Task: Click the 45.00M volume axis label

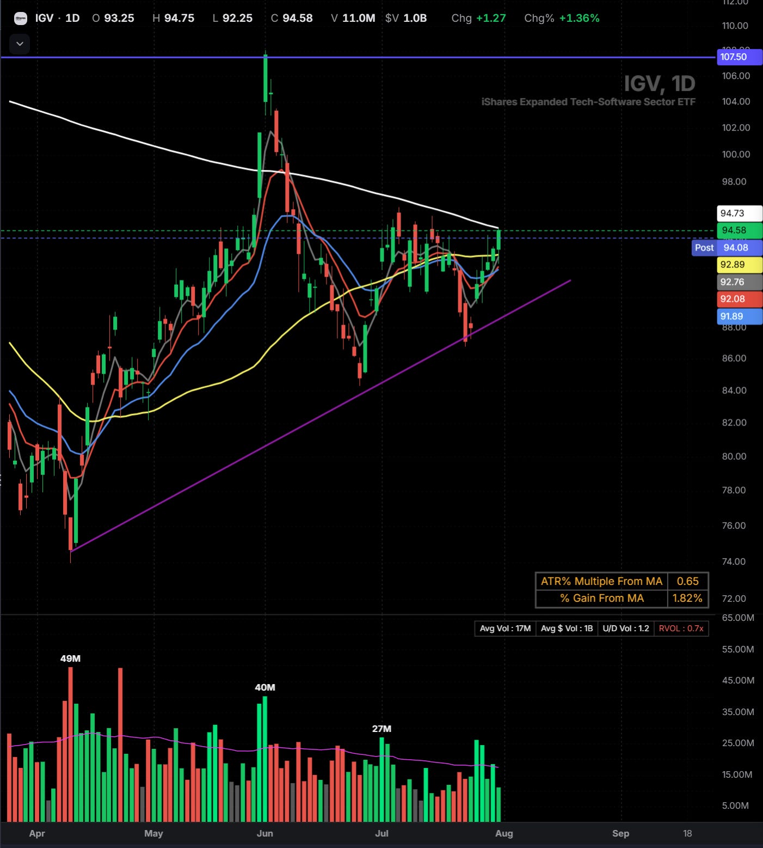Action: point(738,680)
